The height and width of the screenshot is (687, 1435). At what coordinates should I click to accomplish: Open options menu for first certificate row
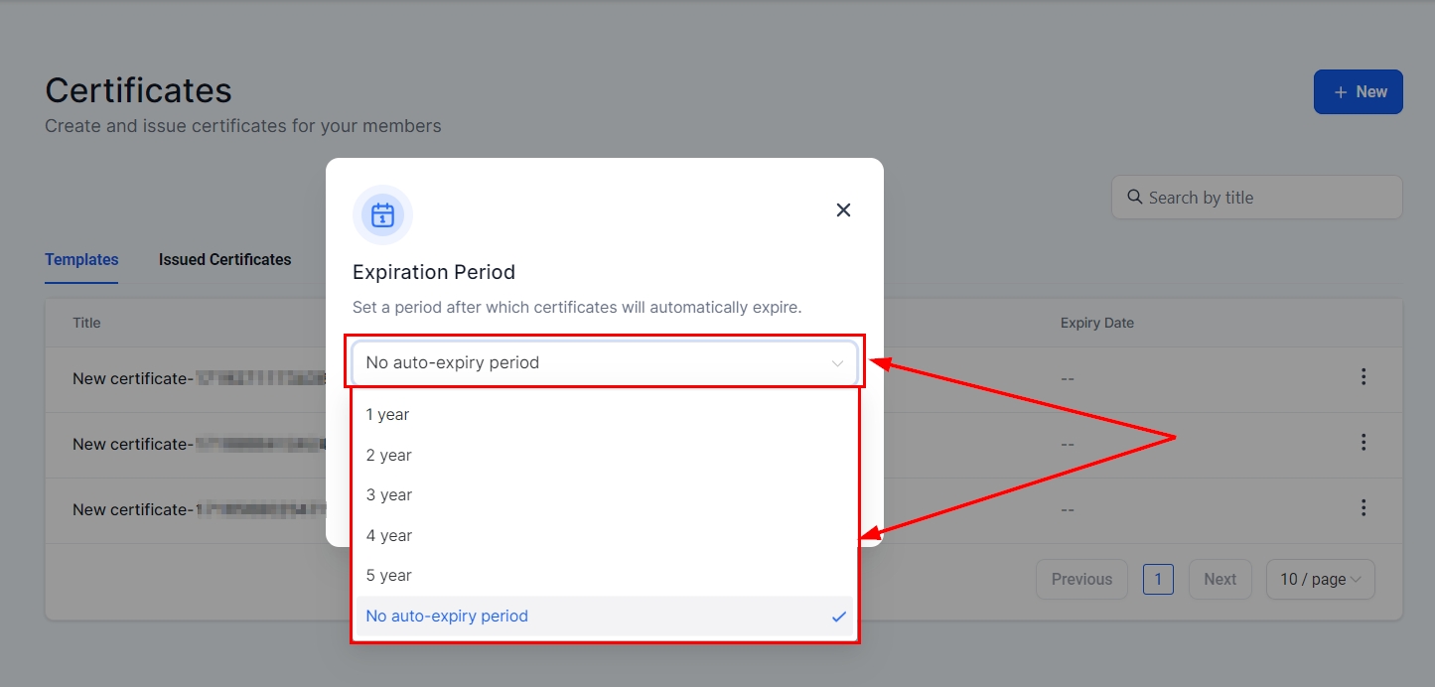(1363, 377)
